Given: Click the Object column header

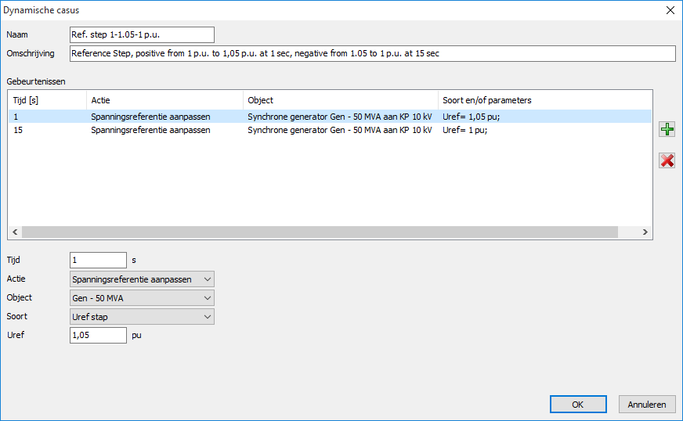Looking at the screenshot, I should [340, 100].
